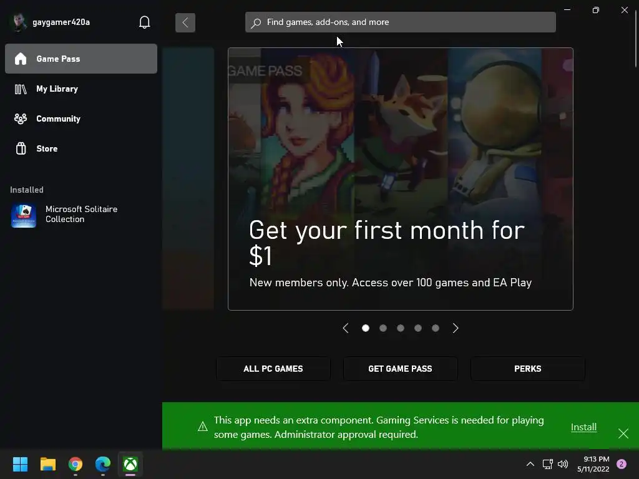Click the GET GAME PASS button

click(x=400, y=369)
